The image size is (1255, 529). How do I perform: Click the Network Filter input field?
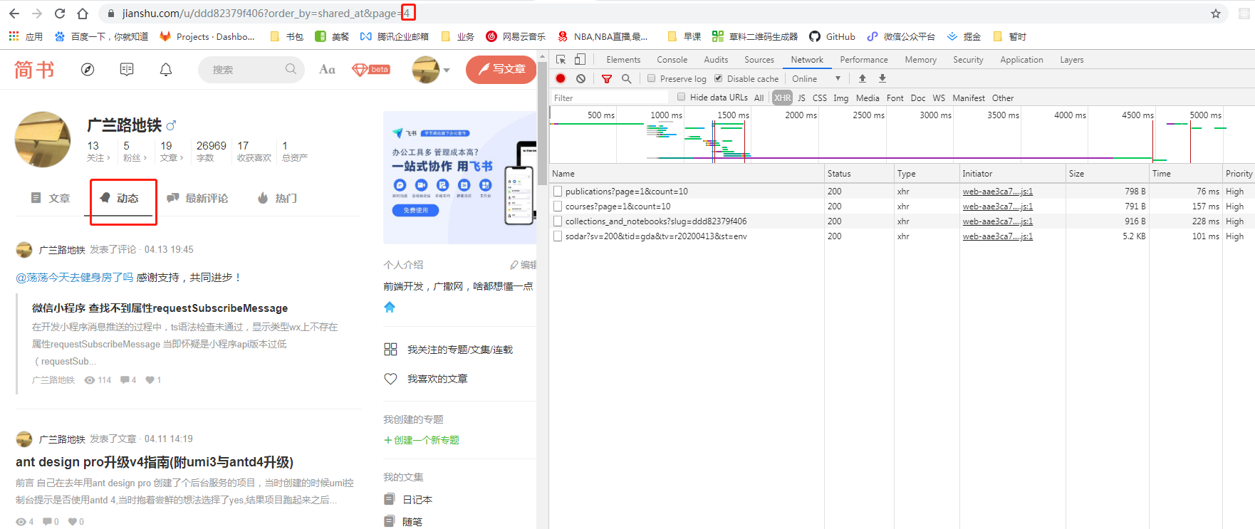coord(610,98)
